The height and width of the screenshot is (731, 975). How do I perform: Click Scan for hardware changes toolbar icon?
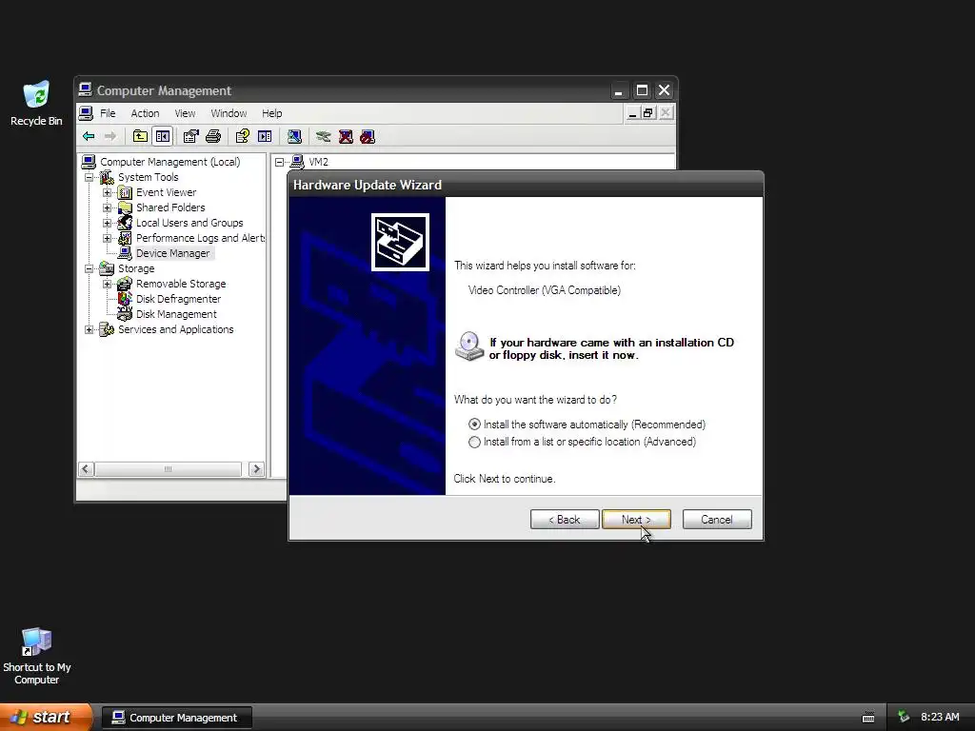294,136
